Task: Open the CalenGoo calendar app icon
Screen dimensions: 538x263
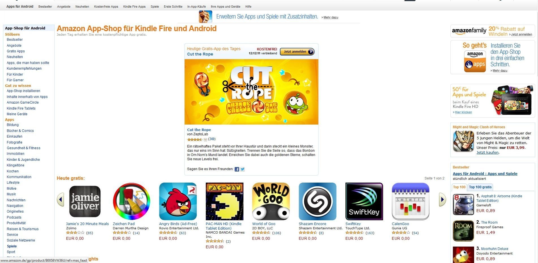Action: click(x=410, y=201)
